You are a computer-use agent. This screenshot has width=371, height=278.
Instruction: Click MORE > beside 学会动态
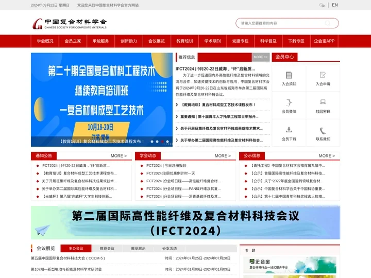point(223,156)
